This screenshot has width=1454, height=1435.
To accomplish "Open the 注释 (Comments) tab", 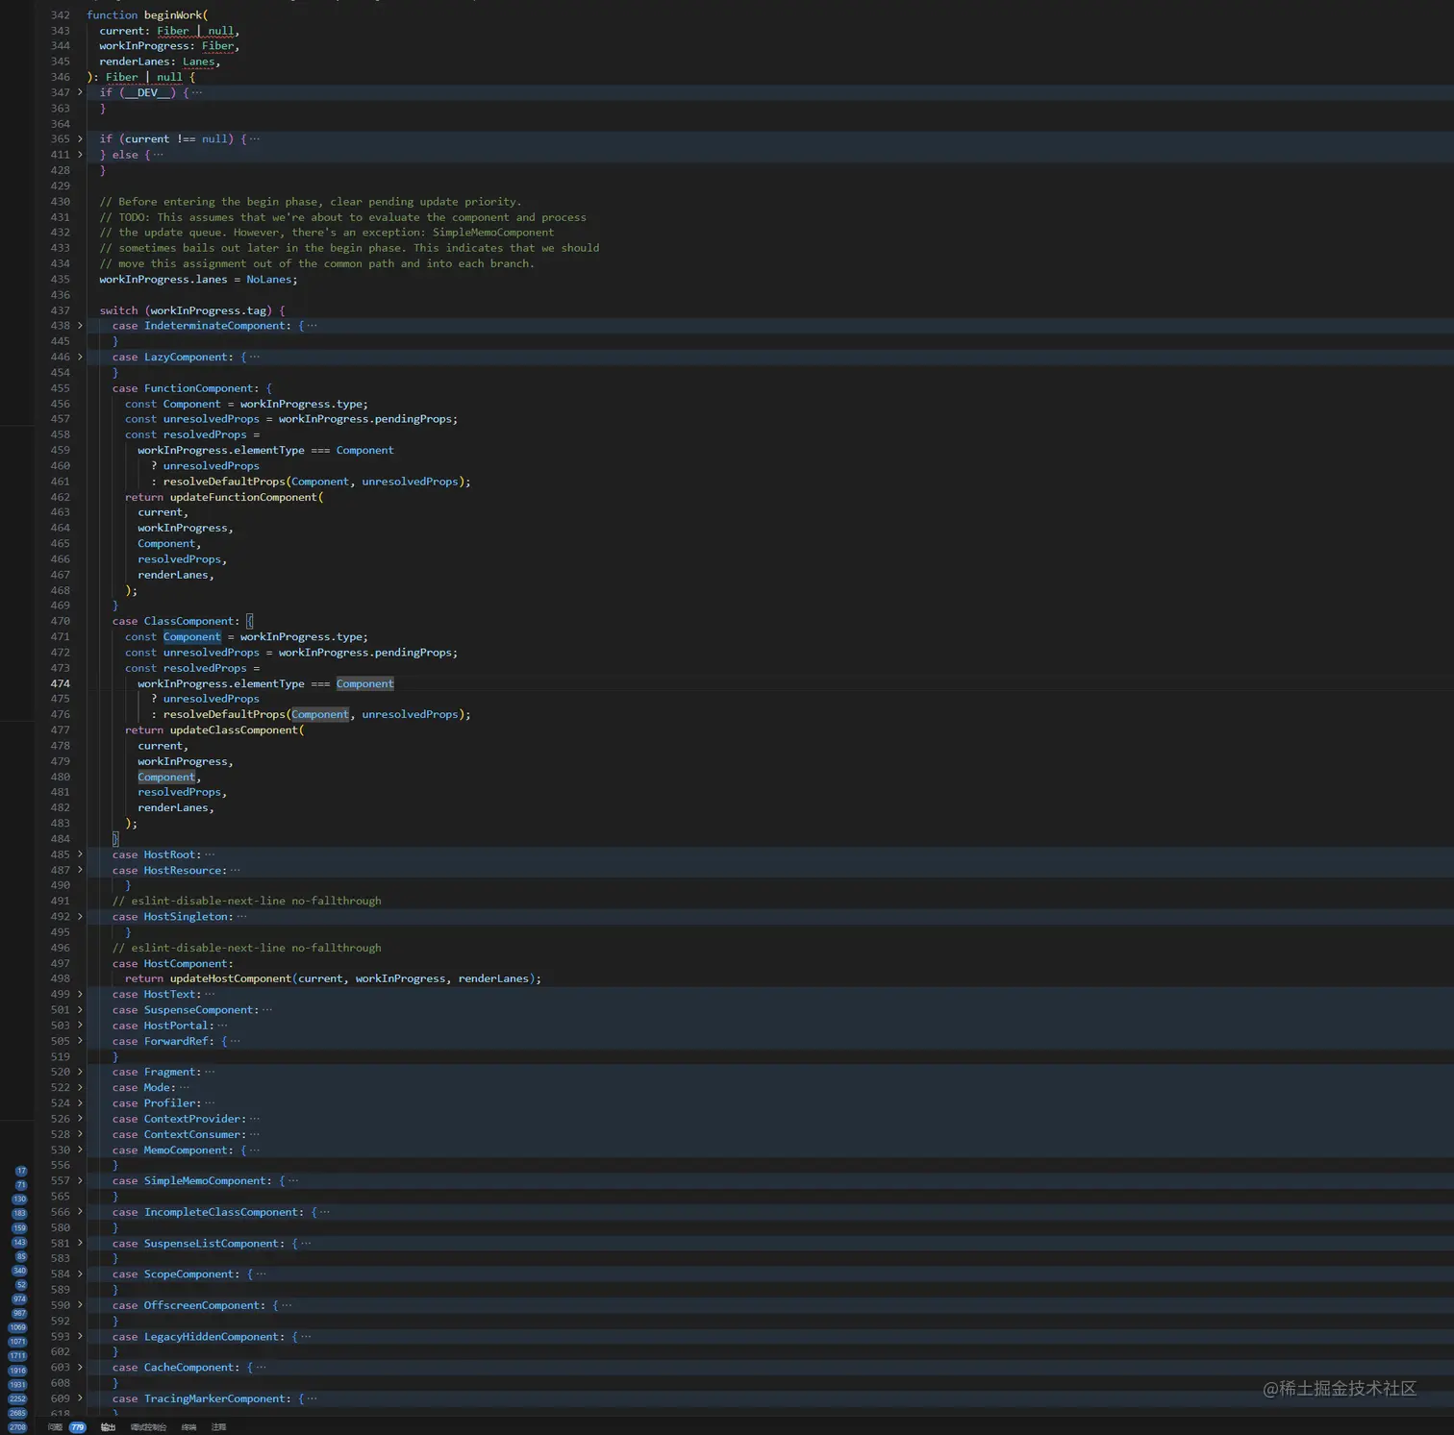I will coord(219,1427).
